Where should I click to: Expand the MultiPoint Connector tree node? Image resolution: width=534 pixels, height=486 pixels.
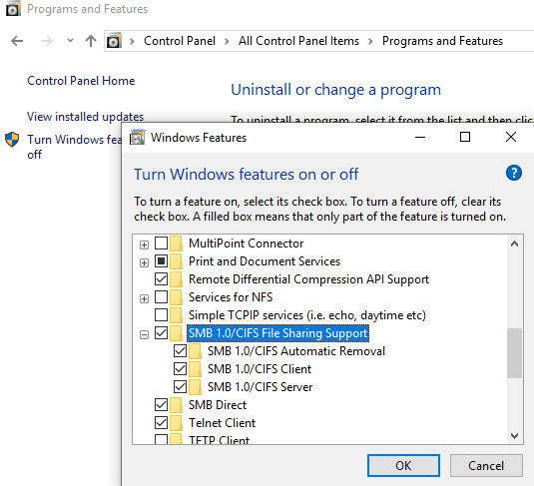click(144, 244)
